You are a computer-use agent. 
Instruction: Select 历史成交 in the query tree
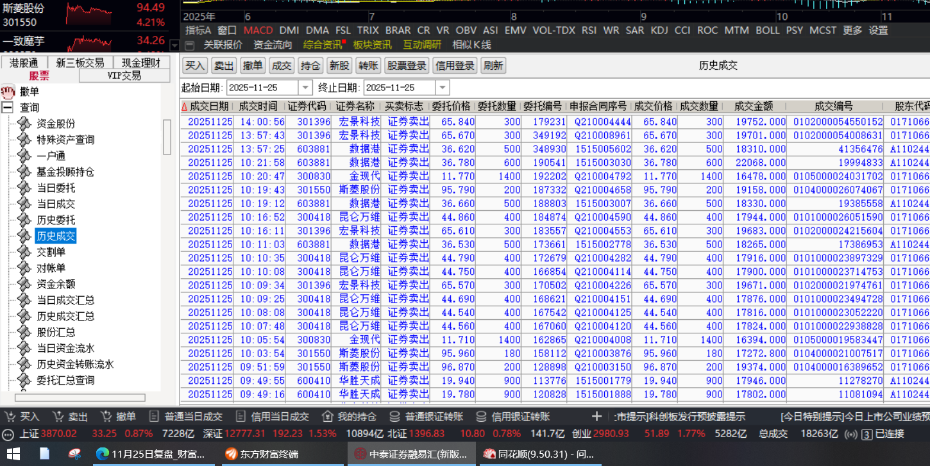(x=56, y=236)
